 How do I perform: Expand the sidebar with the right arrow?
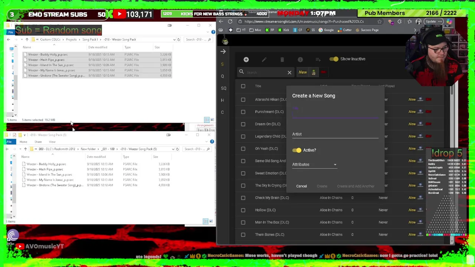pyautogui.click(x=223, y=52)
